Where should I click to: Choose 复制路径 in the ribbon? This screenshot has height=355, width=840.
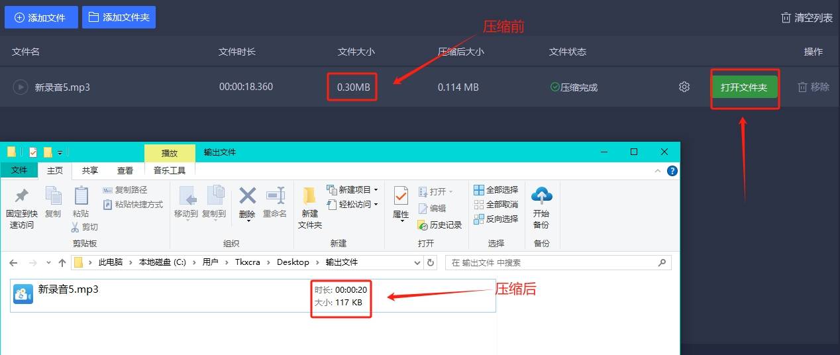126,190
